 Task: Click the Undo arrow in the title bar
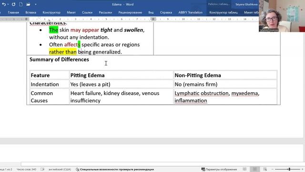pos(4,4)
